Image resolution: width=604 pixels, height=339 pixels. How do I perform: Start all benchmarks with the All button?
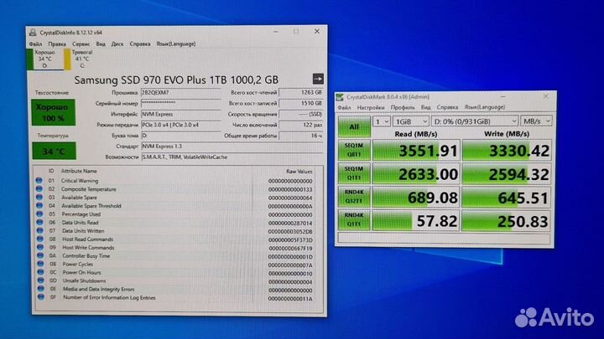(x=354, y=126)
